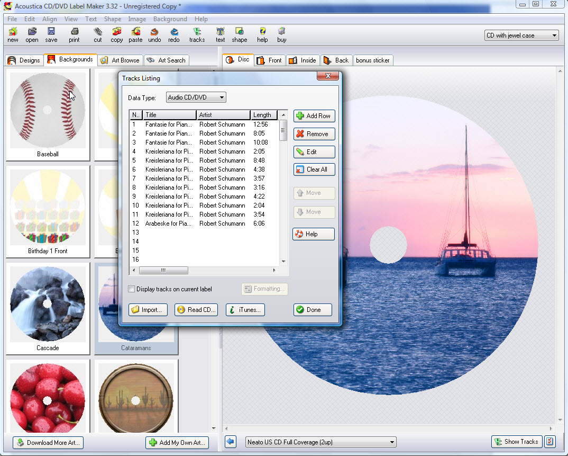The image size is (568, 456).
Task: Click the cut toolbar icon
Action: [x=98, y=35]
